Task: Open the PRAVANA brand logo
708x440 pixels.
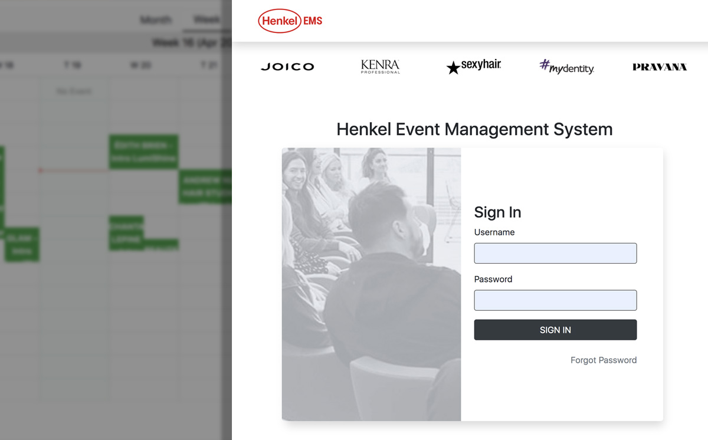Action: point(660,67)
